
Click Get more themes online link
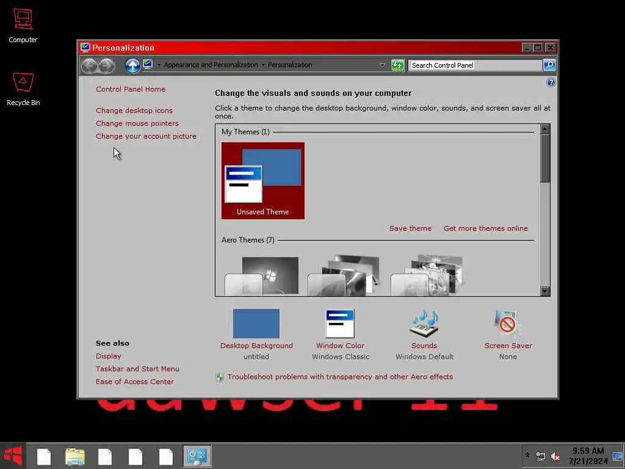(485, 228)
